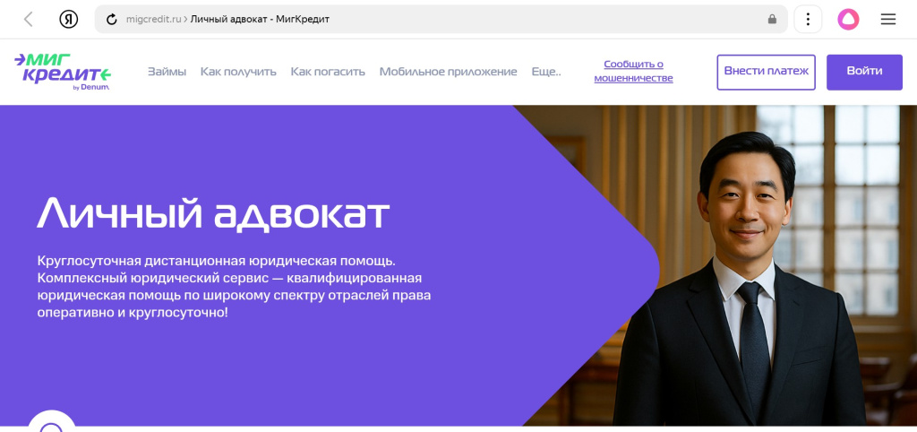Click the browser back arrow
Viewport: 917px width, 432px height.
pyautogui.click(x=28, y=20)
